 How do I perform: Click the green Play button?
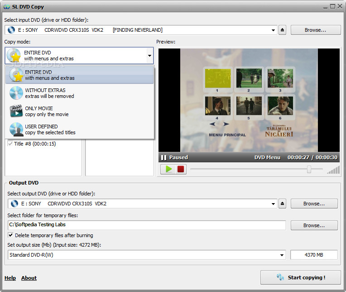click(168, 169)
